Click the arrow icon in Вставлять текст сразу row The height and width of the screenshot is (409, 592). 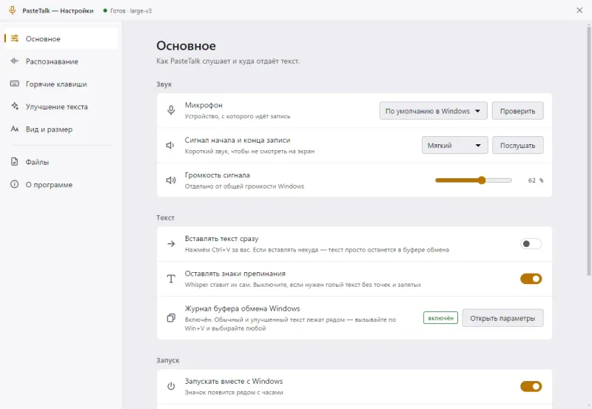click(171, 244)
